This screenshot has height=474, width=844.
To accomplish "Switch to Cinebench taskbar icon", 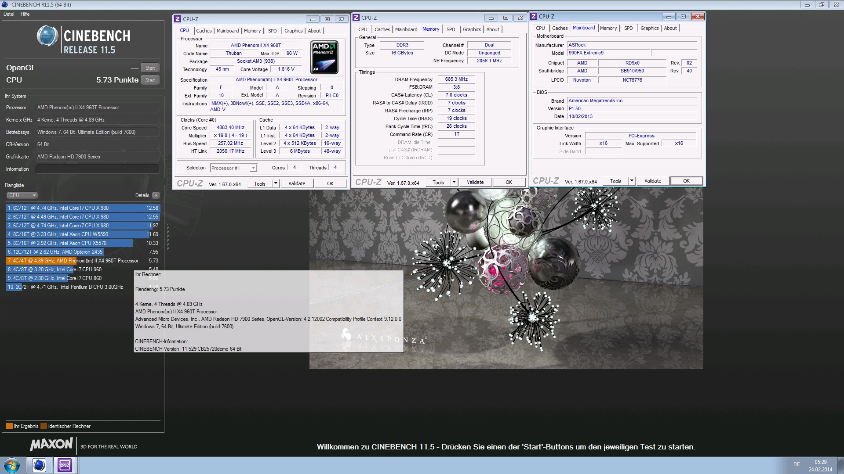I will 39,465.
